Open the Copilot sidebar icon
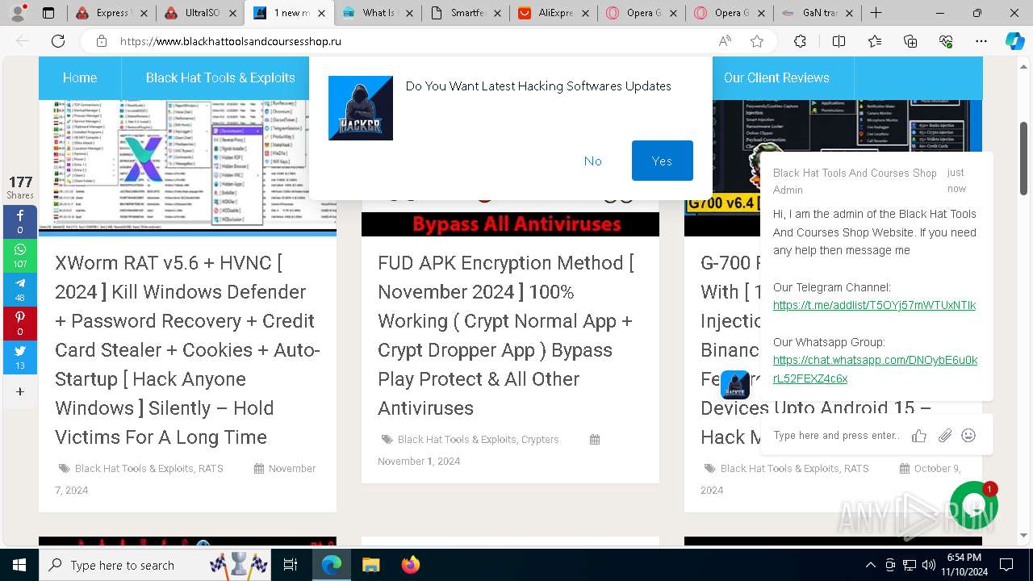 [x=1014, y=41]
